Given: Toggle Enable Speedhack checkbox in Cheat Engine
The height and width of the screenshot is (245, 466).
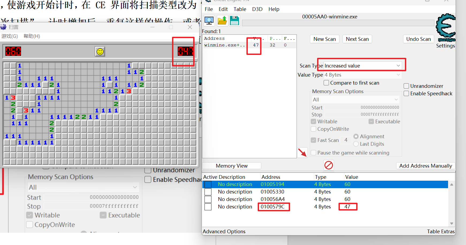Looking at the screenshot, I should (406, 93).
